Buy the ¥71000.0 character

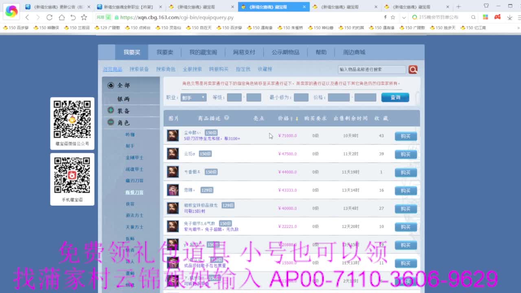[x=406, y=136]
